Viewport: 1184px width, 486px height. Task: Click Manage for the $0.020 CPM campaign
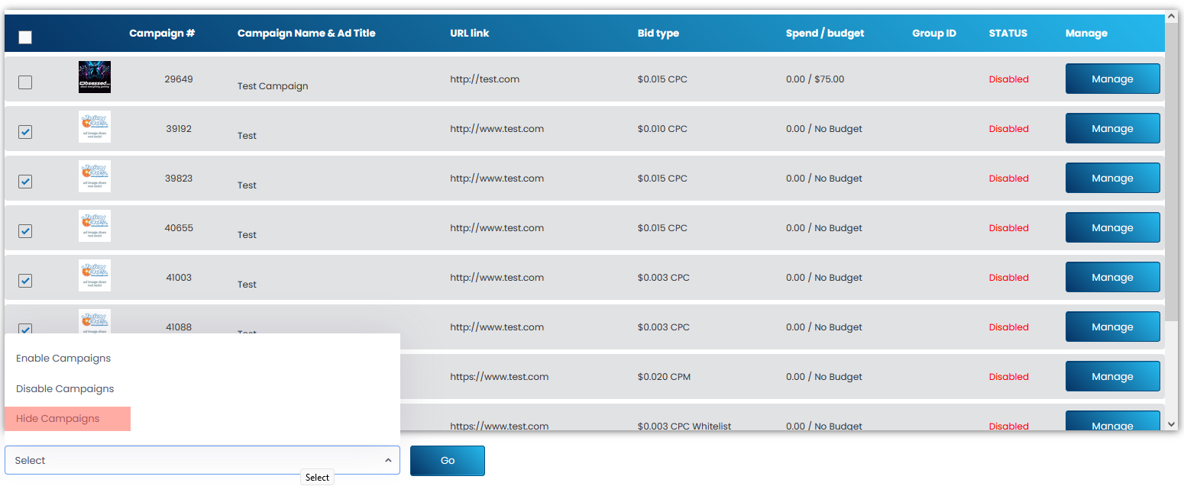(1112, 377)
